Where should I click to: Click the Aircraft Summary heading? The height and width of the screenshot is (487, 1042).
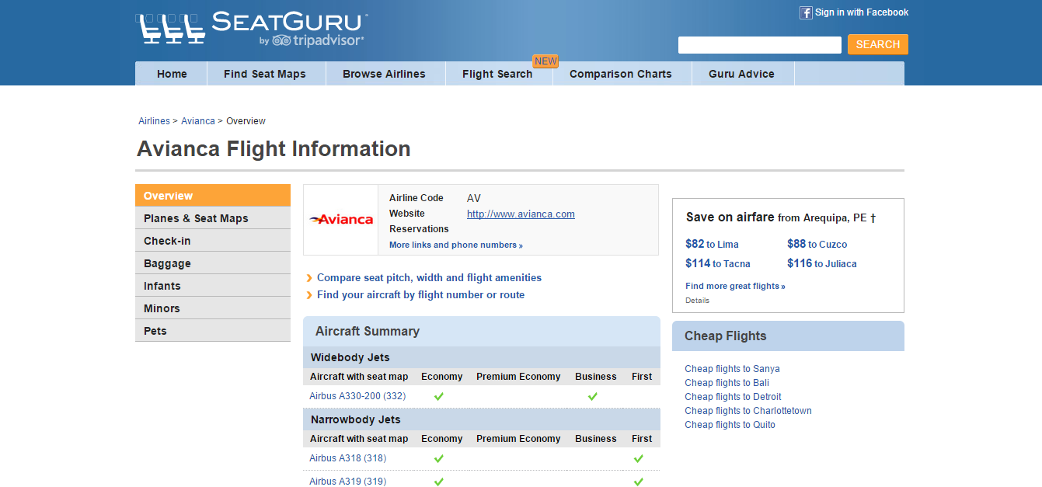(x=368, y=331)
